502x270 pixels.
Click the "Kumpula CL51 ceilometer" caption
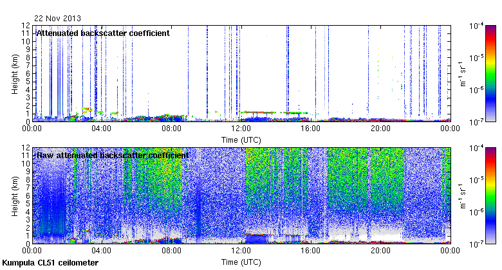50,263
